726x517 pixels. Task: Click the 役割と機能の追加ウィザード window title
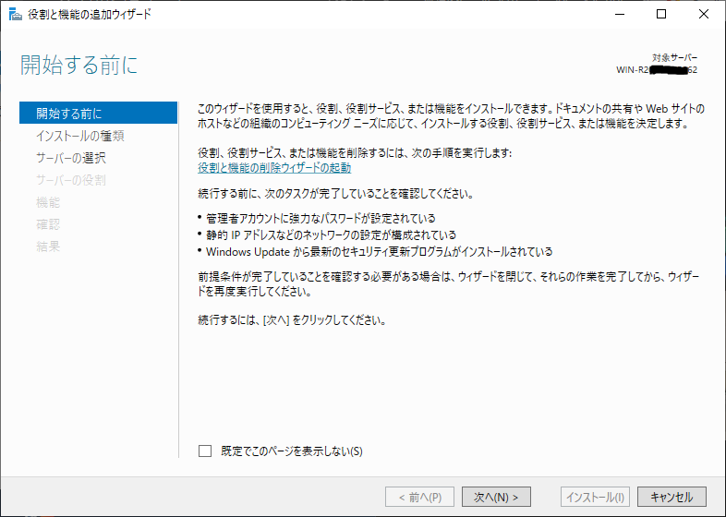(x=90, y=15)
